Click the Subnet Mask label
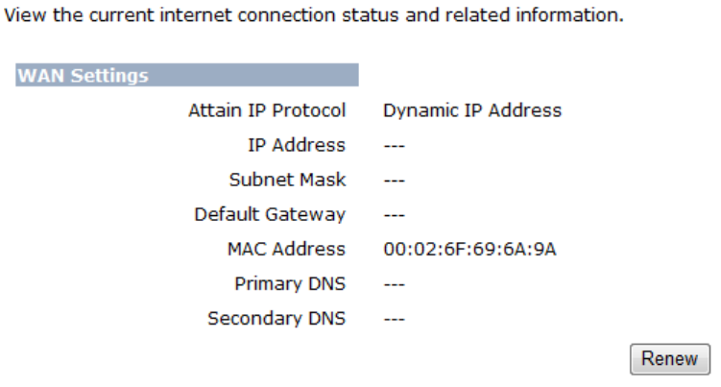This screenshot has width=721, height=387. (x=287, y=180)
